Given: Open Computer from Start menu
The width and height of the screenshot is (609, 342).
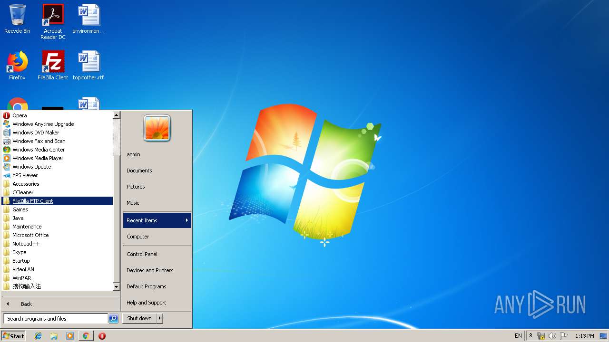Looking at the screenshot, I should pos(157,237).
